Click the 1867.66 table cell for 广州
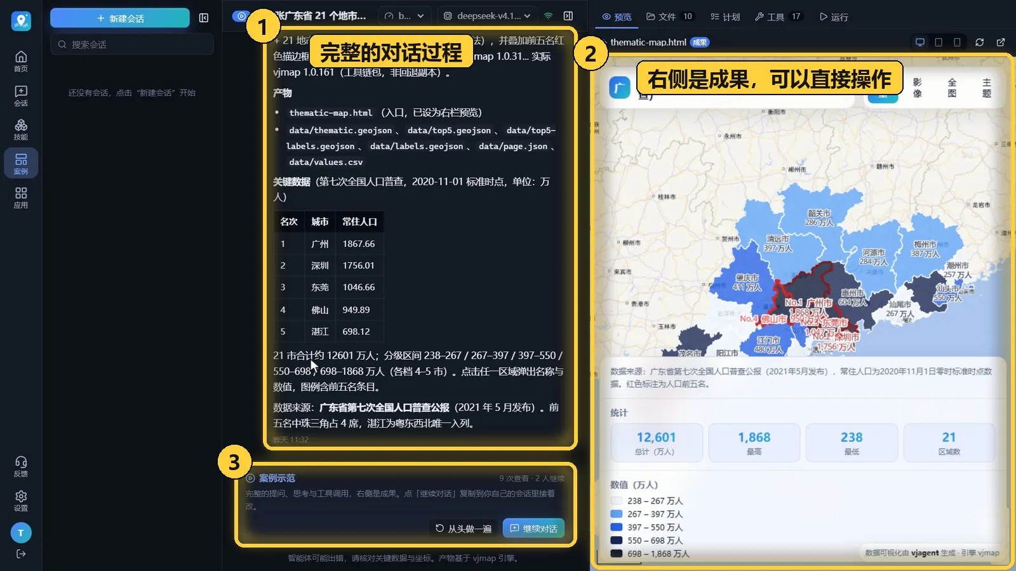1016x571 pixels. (359, 244)
